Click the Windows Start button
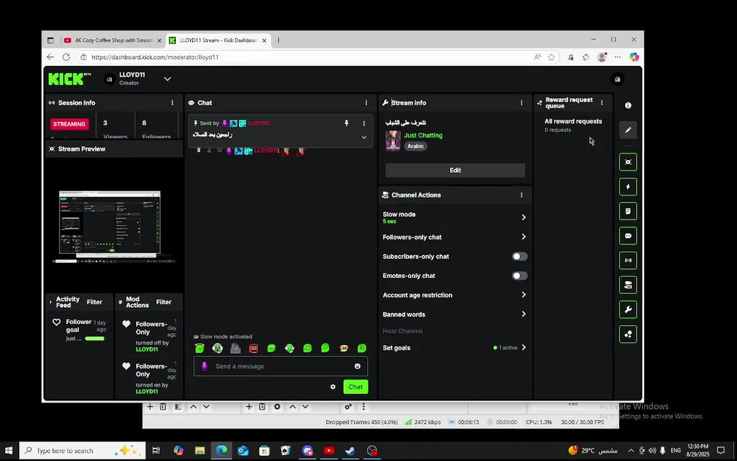 click(x=9, y=451)
